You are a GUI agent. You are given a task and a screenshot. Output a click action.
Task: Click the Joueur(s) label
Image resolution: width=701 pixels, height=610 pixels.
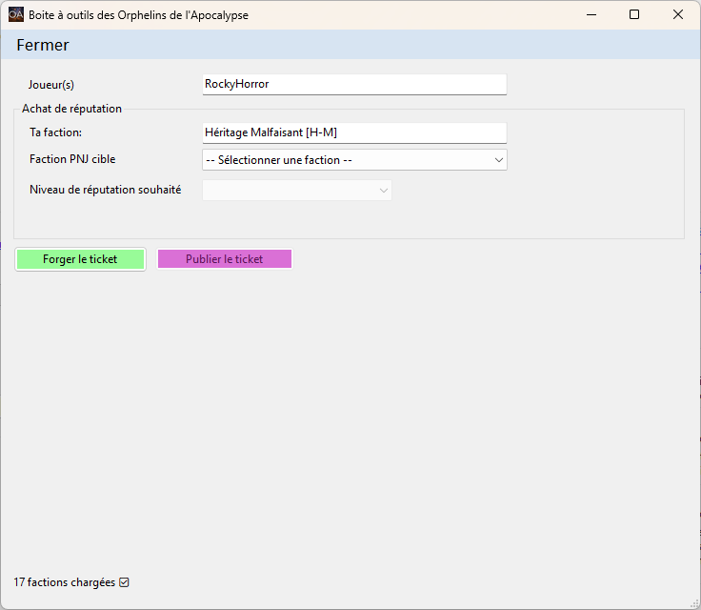51,85
